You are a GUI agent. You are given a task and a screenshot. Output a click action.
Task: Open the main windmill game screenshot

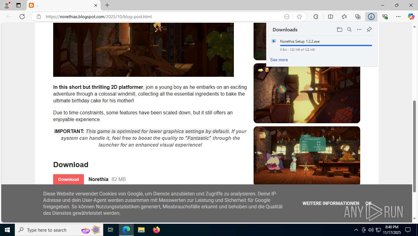(x=144, y=49)
